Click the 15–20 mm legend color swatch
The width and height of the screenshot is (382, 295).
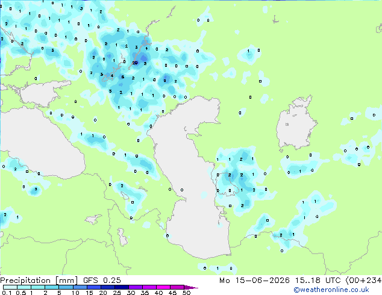click(x=93, y=287)
